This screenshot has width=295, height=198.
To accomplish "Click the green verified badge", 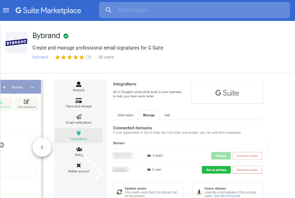I will click(66, 36).
